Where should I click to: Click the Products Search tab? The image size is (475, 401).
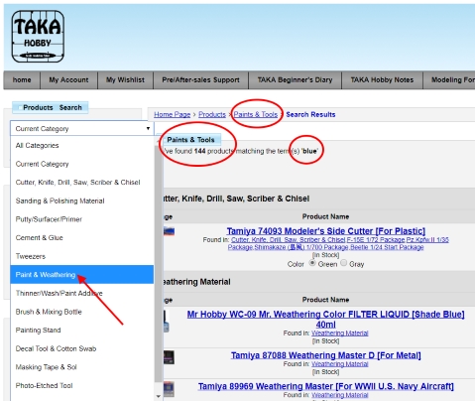(51, 107)
